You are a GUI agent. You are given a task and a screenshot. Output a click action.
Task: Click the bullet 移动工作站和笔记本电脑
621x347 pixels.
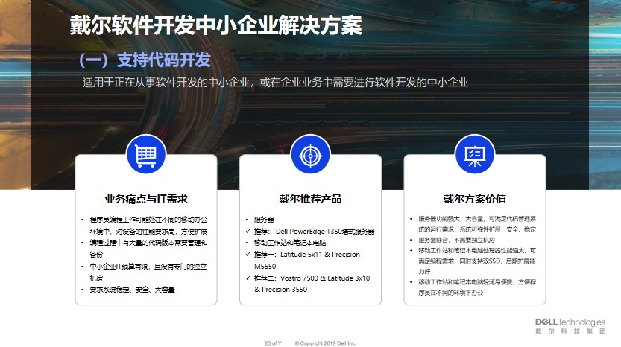(x=290, y=243)
